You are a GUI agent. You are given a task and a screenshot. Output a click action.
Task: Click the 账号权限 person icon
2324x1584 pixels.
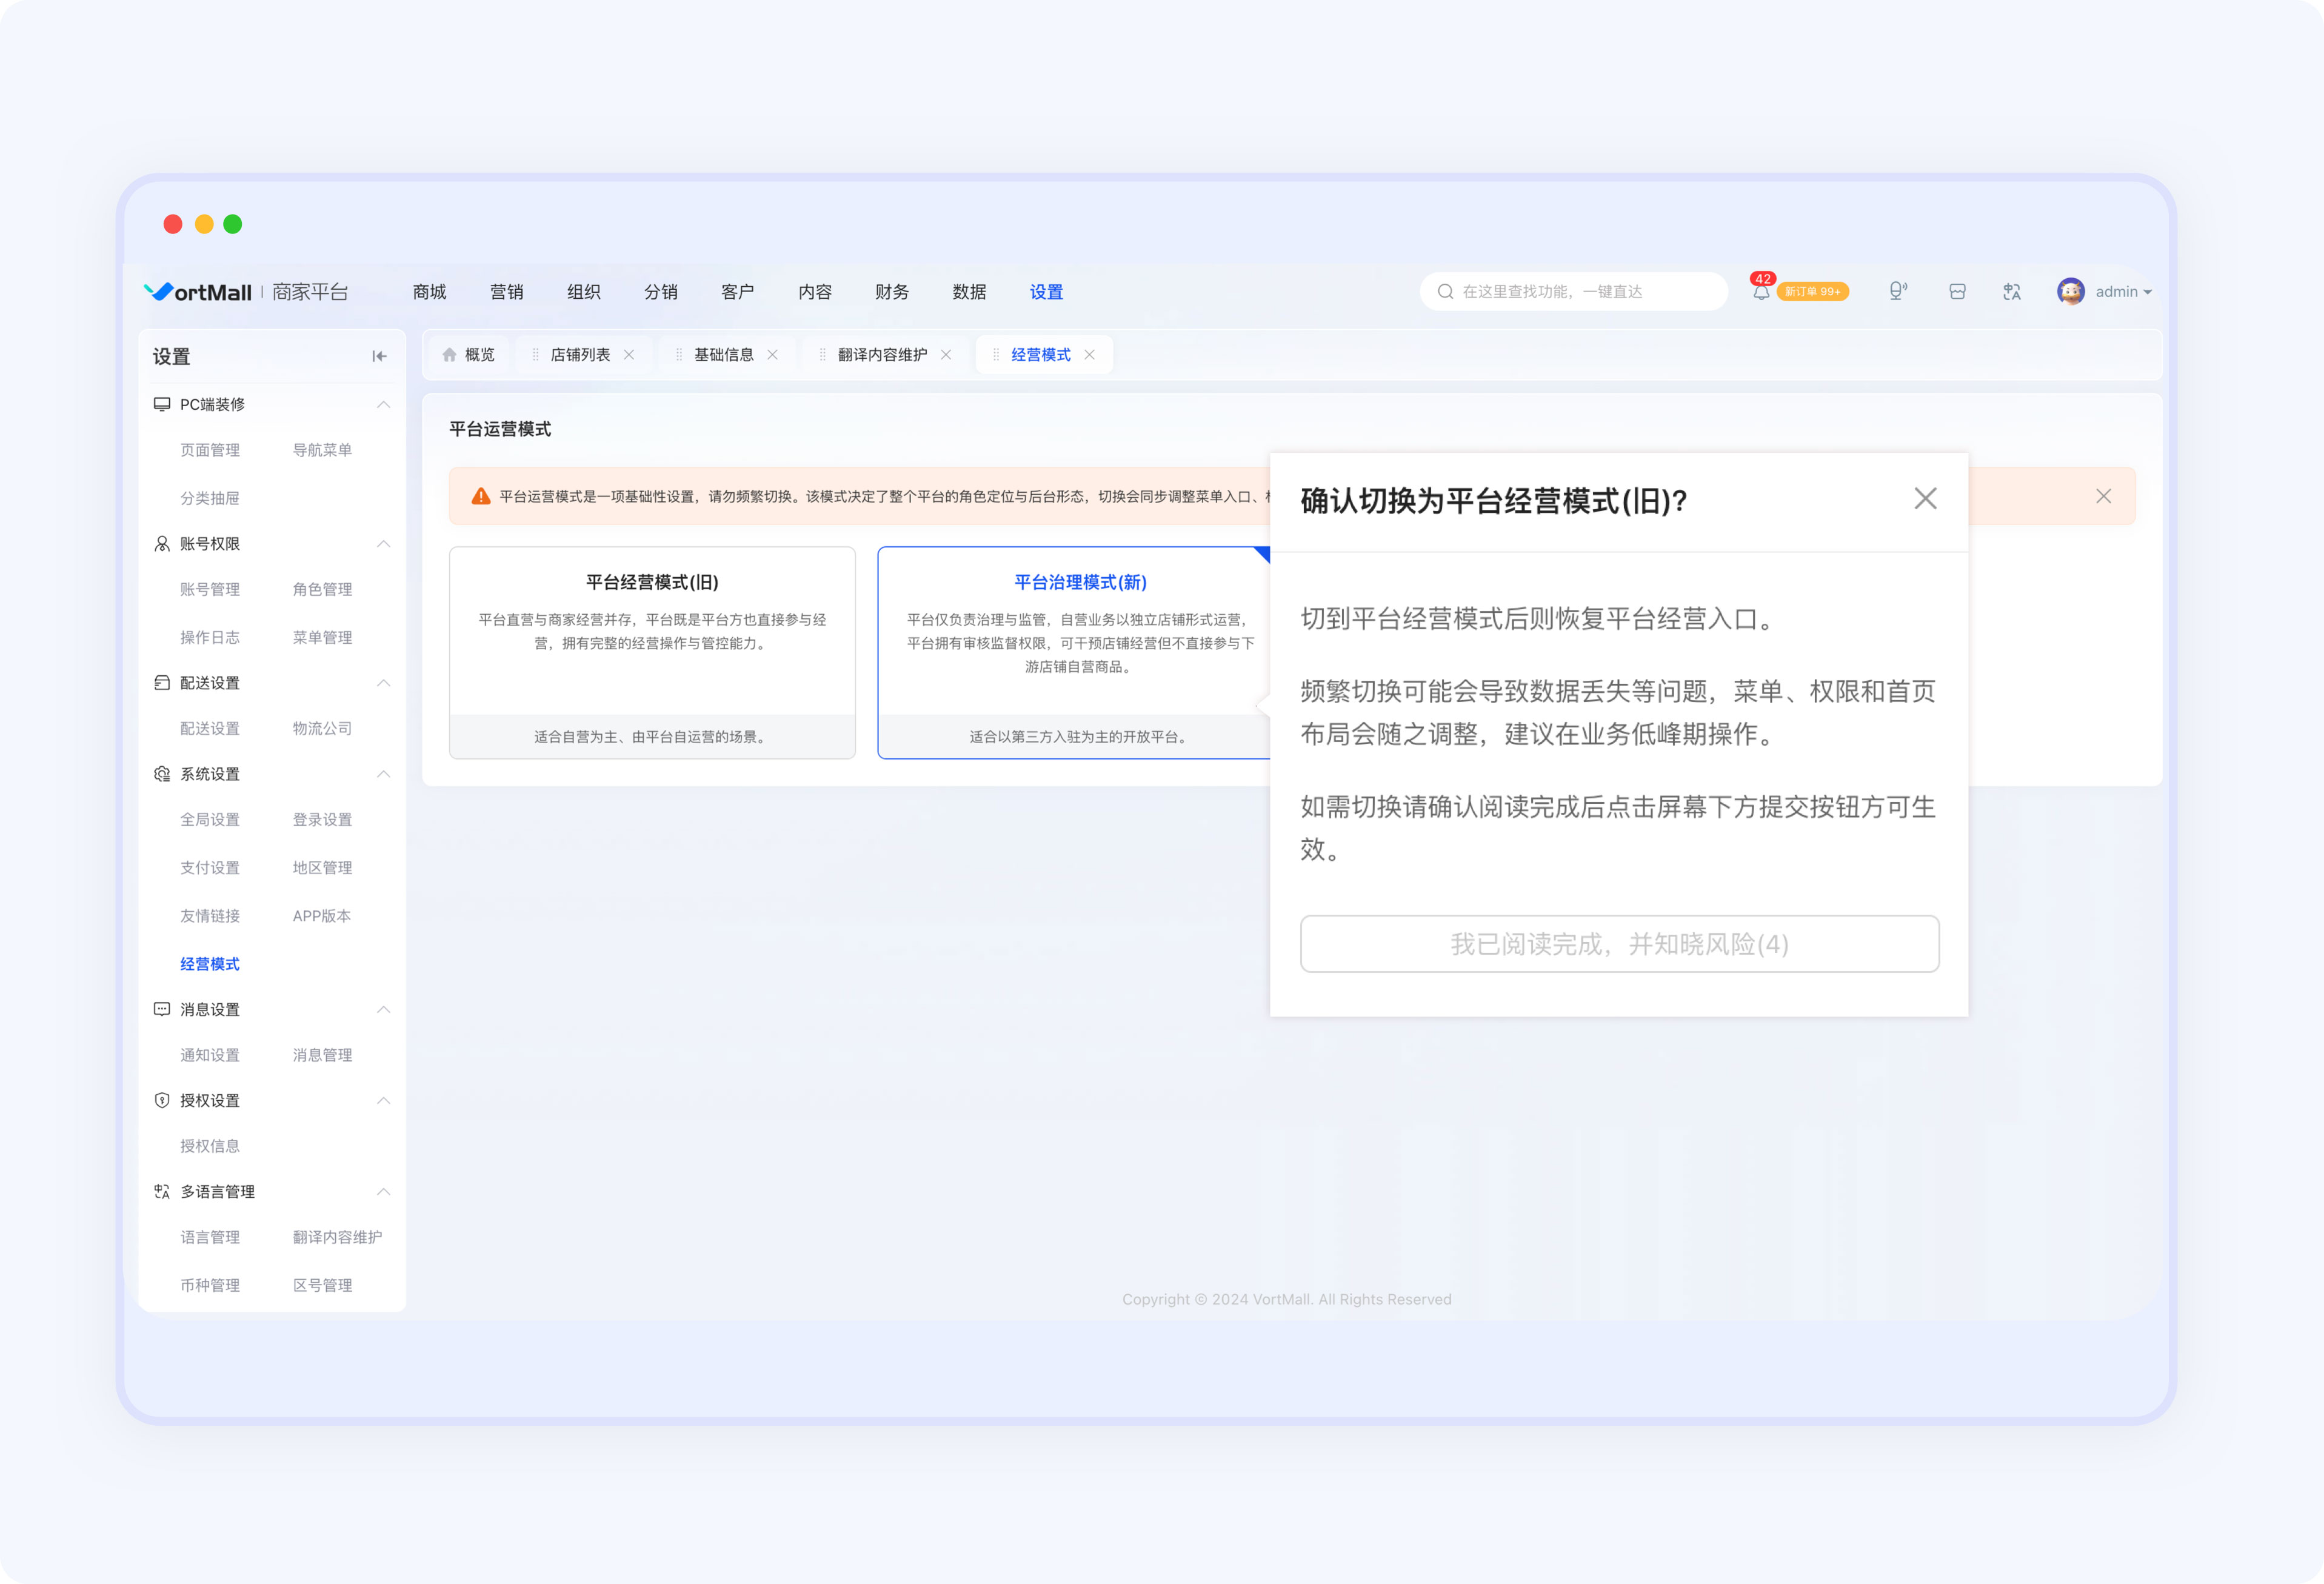[161, 544]
